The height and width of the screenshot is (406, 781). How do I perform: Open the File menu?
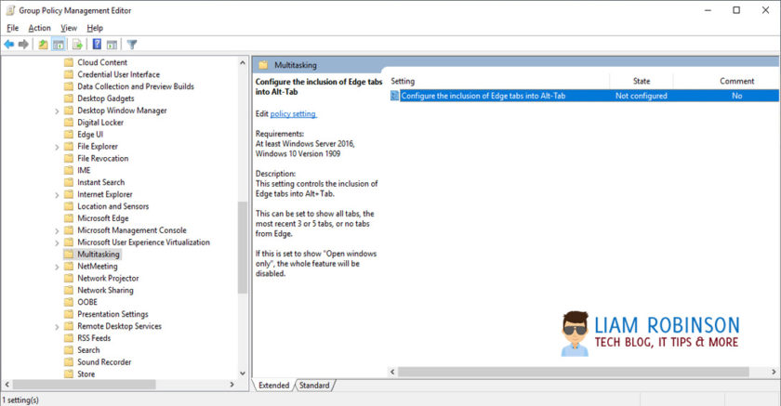pyautogui.click(x=12, y=28)
